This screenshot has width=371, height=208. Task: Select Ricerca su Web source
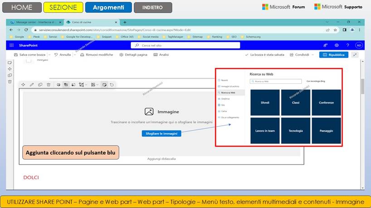(x=231, y=93)
